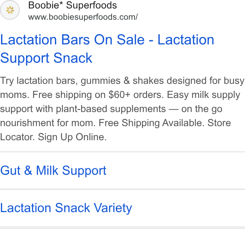This screenshot has height=229, width=245.
Task: Click the word "Gut" in sitelink
Action: [10, 171]
